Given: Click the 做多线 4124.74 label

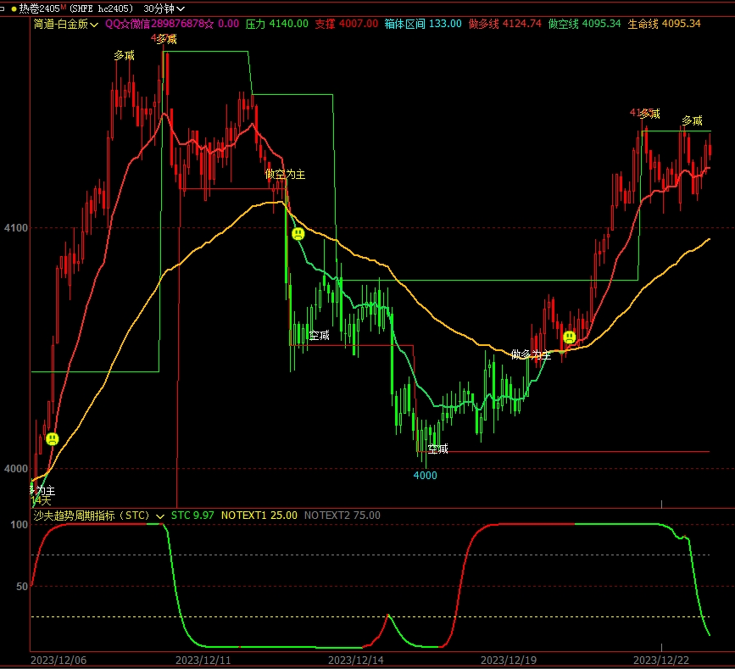Looking at the screenshot, I should coord(504,24).
